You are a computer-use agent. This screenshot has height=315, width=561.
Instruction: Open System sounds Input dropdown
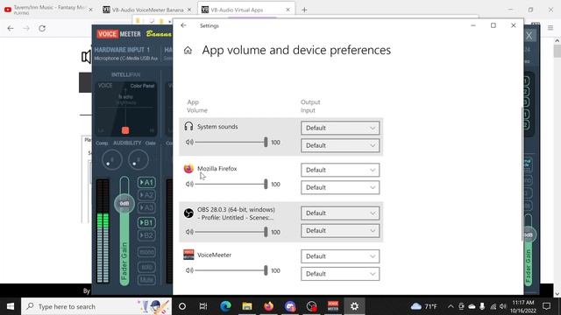[x=340, y=145]
